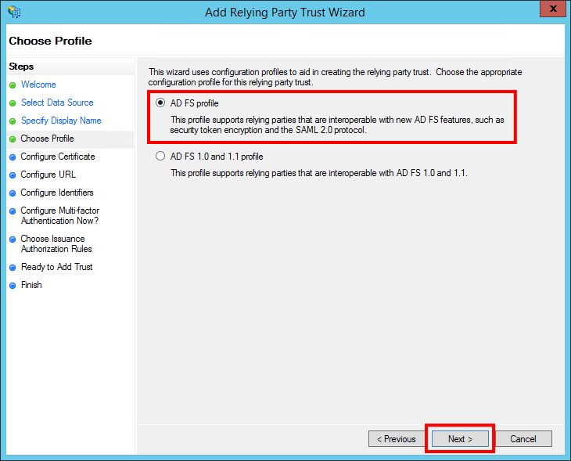Screen dimensions: 571x461
Task: Click the AD FS 1.0 and 1.1 description text
Action: click(x=319, y=173)
